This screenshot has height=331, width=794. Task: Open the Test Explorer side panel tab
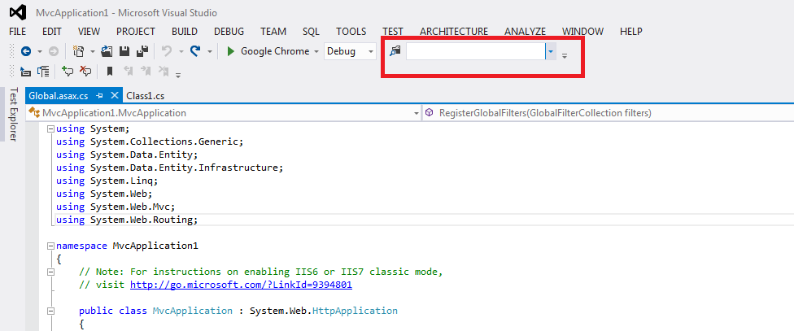14,115
